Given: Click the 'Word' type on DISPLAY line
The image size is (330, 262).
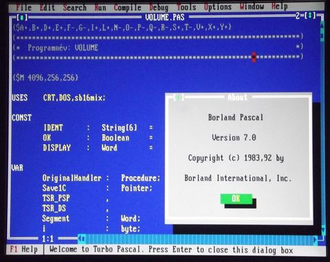Looking at the screenshot, I should click(109, 147).
